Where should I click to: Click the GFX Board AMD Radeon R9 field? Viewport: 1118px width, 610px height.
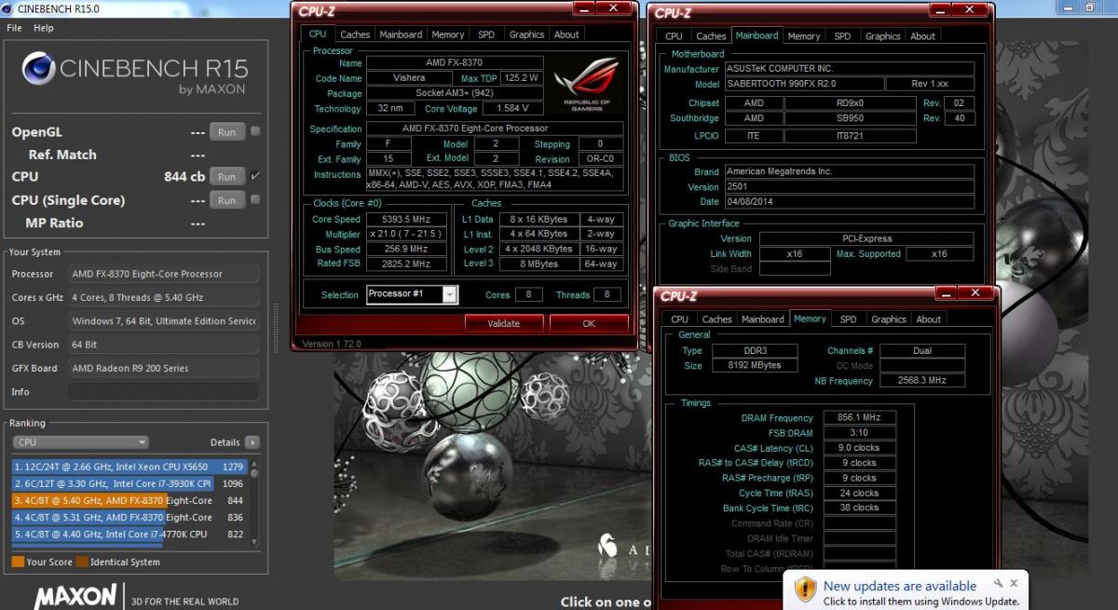[165, 368]
